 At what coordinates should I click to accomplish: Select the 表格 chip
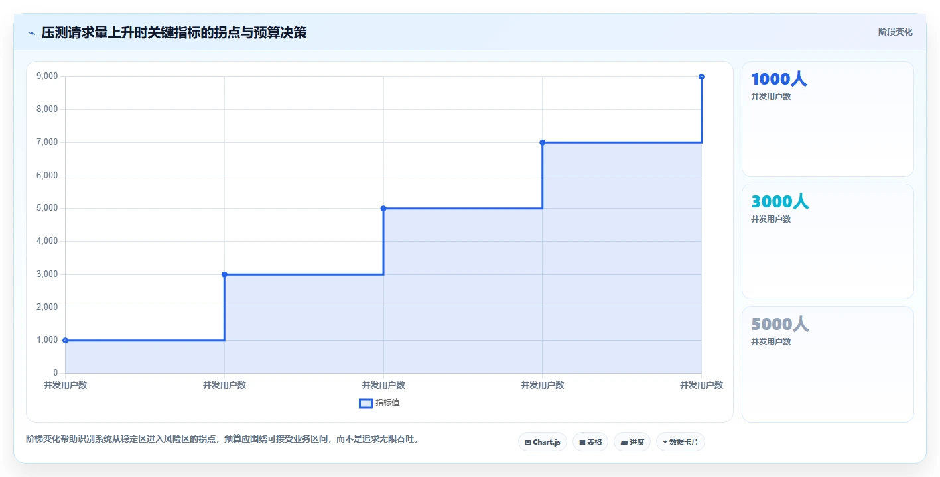[590, 442]
